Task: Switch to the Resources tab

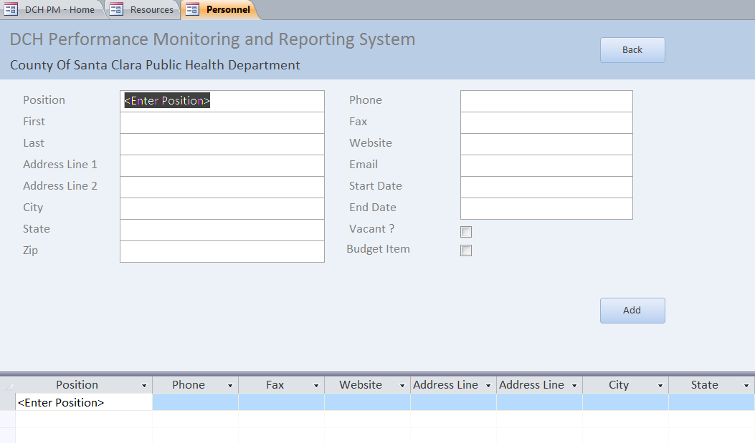Action: click(x=151, y=9)
